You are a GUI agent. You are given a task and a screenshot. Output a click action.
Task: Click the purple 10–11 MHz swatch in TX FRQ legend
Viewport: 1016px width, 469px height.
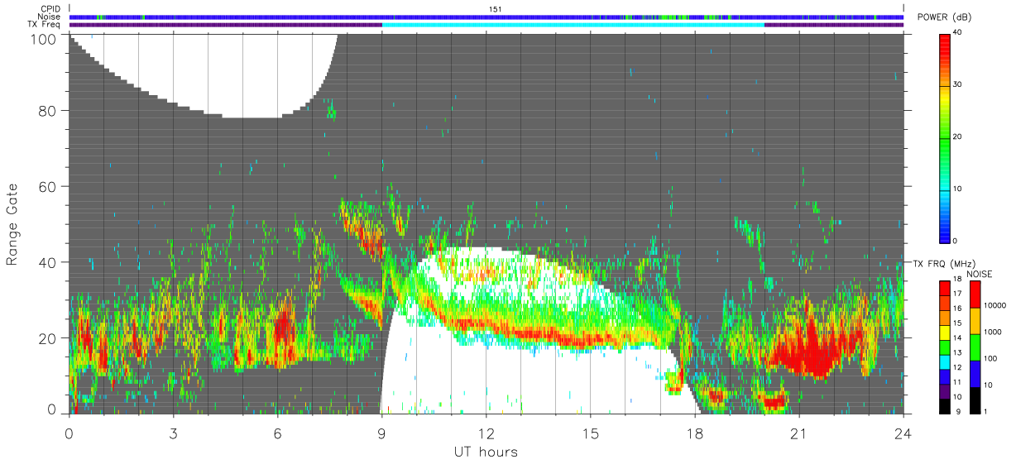[946, 391]
